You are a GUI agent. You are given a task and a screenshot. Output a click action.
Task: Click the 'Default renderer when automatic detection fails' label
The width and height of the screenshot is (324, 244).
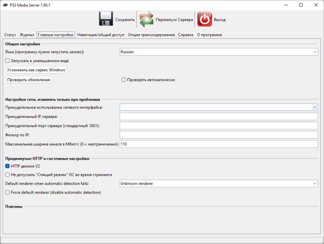coord(47,184)
